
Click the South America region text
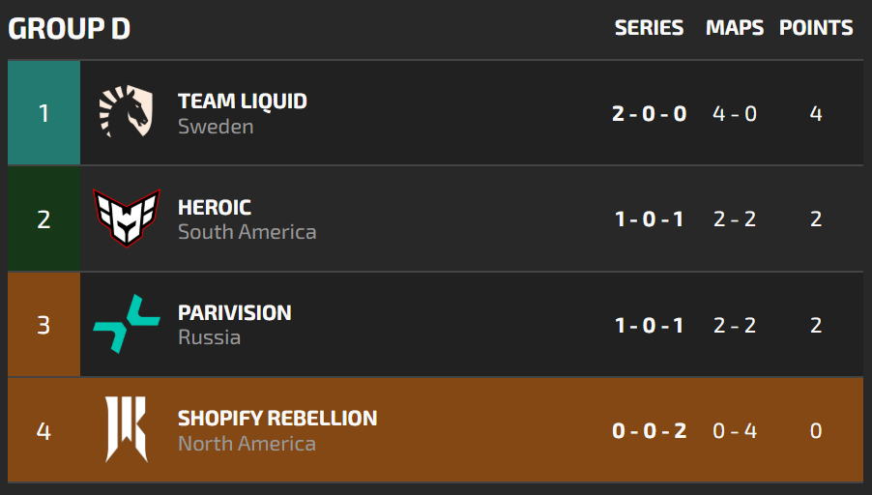247,232
